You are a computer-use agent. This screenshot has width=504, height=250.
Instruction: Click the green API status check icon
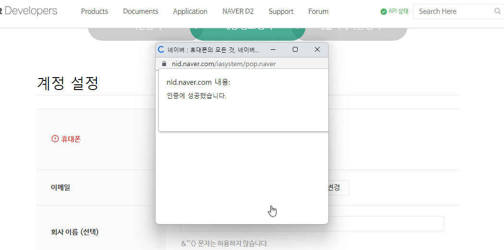[x=384, y=11]
